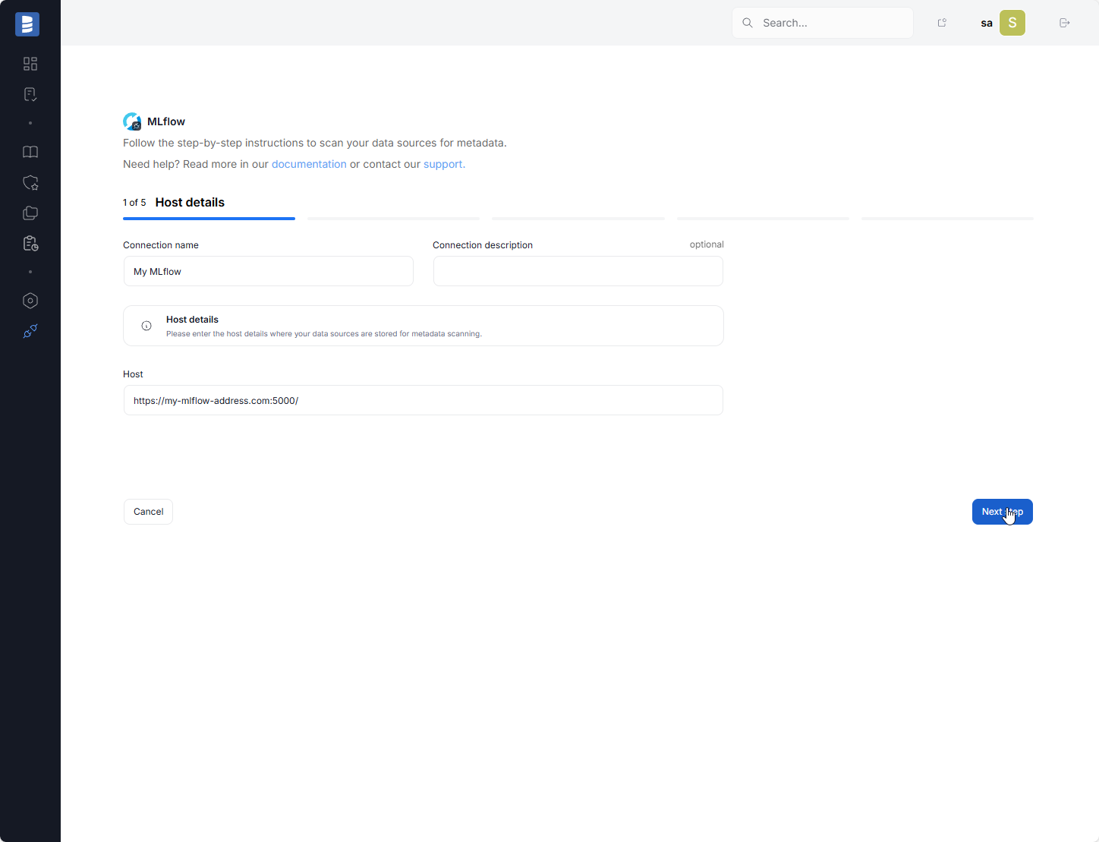Viewport: 1099px width, 842px height.
Task: Open the document checkmark icon in sidebar
Action: click(30, 94)
